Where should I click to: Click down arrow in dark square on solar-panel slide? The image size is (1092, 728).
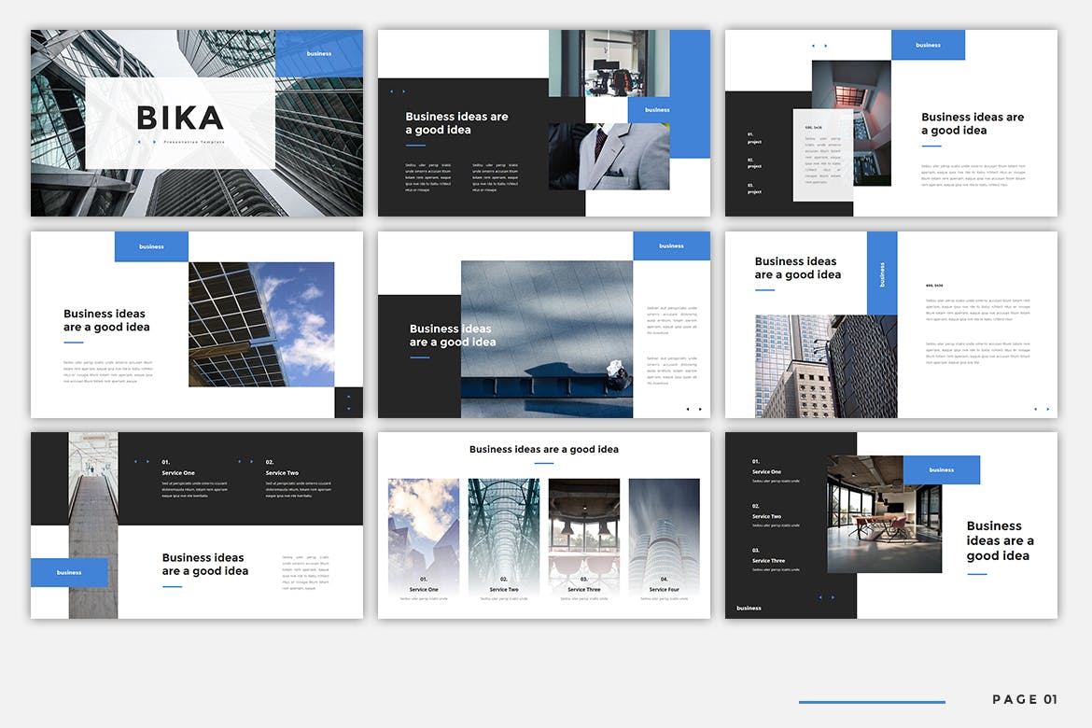click(348, 409)
